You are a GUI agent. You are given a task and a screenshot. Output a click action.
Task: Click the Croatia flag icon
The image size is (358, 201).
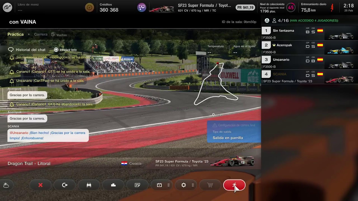tap(124, 163)
